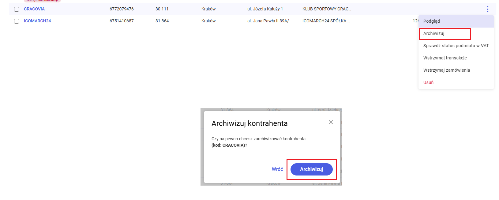Click Wróć in the archive dialog

[x=277, y=169]
